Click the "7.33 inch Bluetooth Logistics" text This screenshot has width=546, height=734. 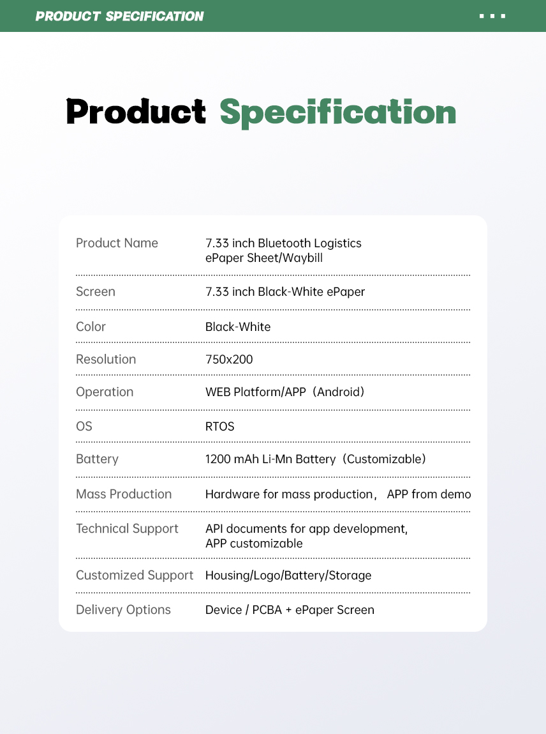pos(283,243)
